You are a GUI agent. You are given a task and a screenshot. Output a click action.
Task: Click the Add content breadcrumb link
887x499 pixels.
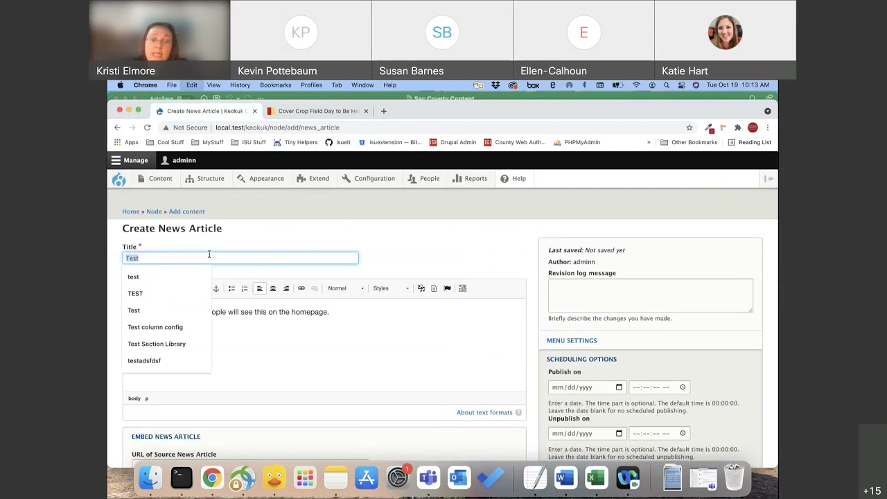[186, 211]
